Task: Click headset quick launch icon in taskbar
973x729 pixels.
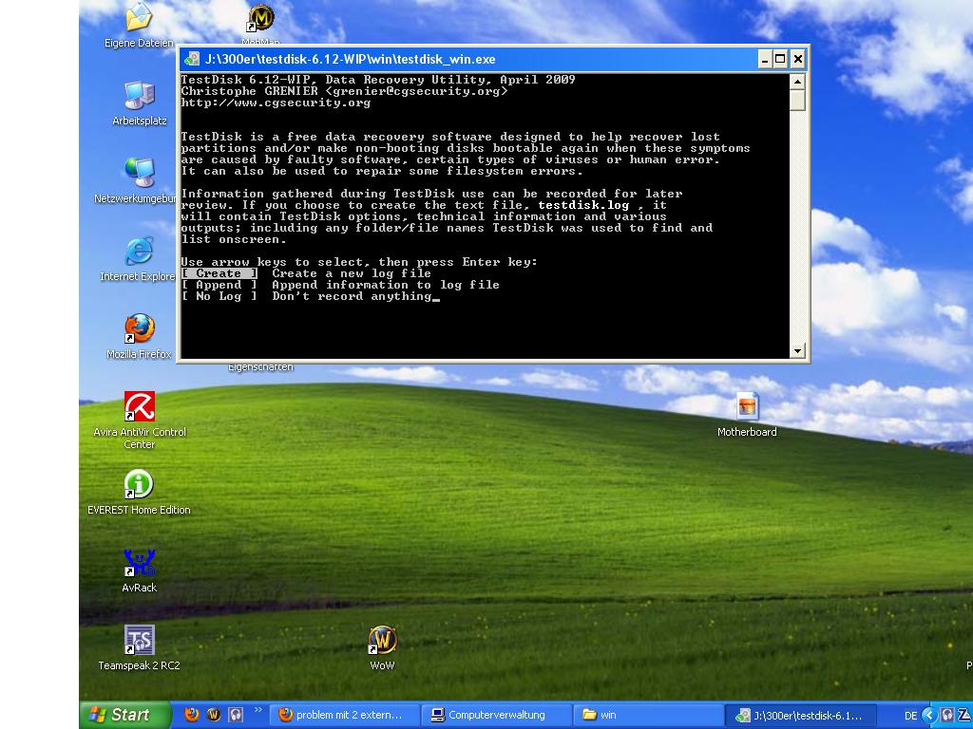Action: tap(236, 715)
